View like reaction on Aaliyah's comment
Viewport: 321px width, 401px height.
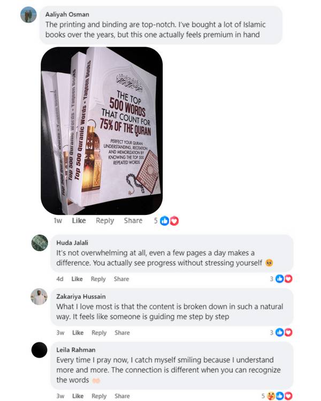coord(165,221)
